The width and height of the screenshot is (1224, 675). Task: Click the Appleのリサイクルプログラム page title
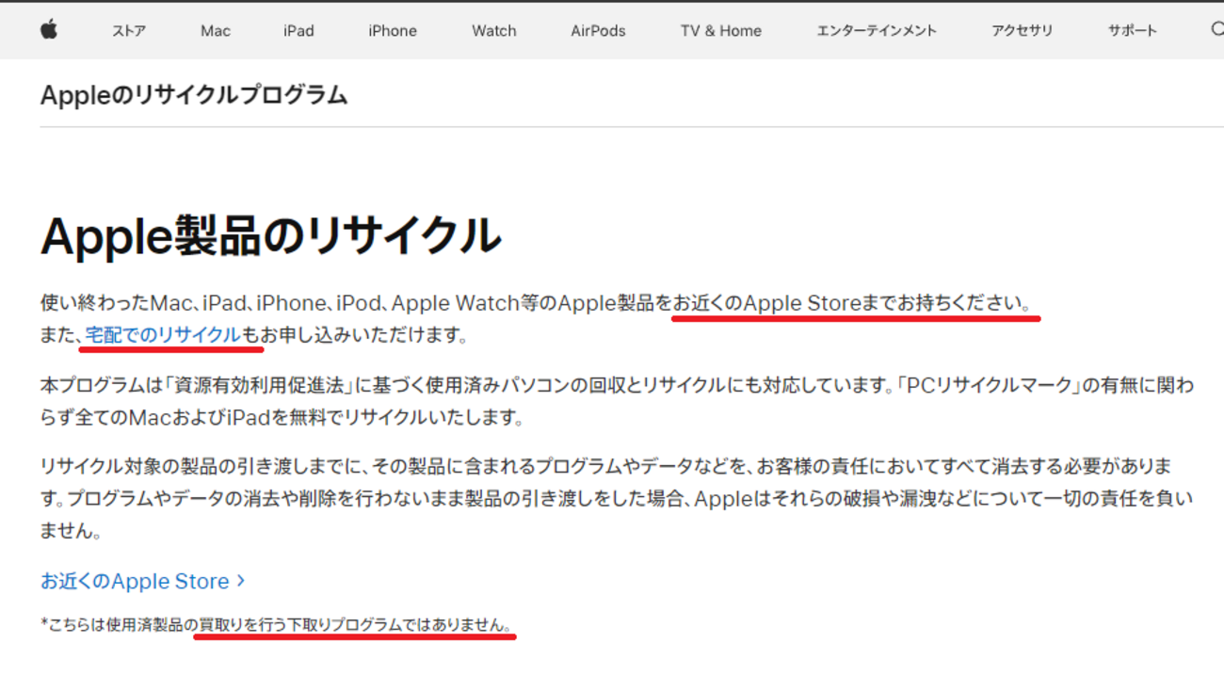pos(194,94)
